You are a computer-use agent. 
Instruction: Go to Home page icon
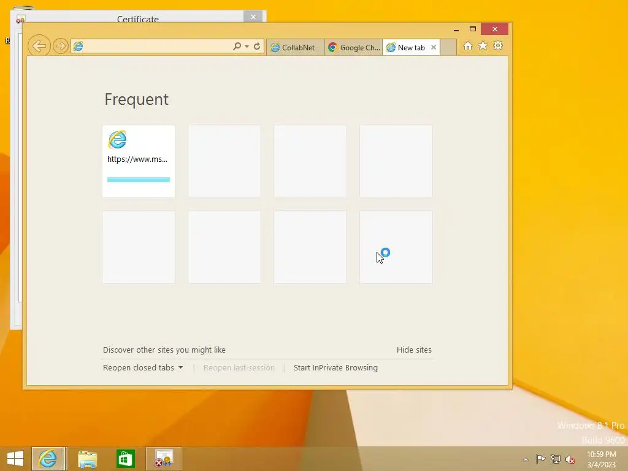(x=467, y=46)
